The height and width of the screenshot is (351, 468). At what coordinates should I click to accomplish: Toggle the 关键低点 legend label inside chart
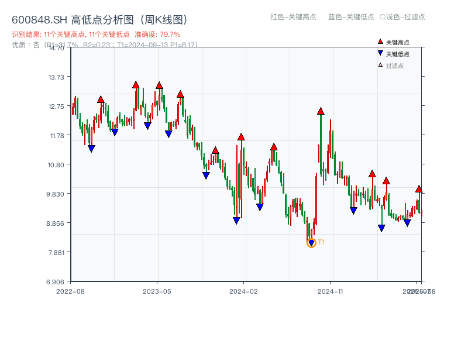(398, 54)
